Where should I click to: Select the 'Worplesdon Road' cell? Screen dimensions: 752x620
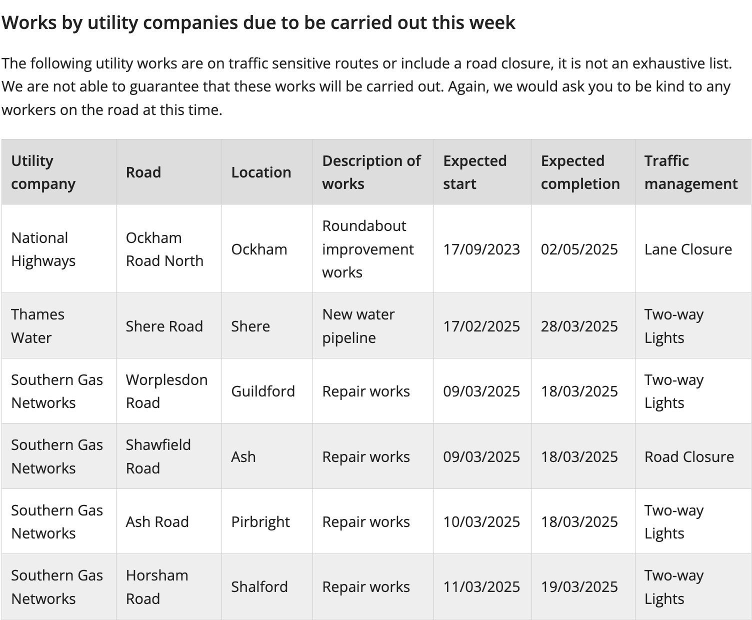point(169,391)
